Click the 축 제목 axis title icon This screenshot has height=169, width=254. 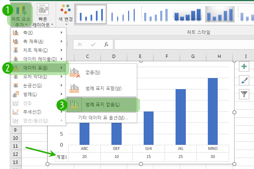[x=16, y=41]
